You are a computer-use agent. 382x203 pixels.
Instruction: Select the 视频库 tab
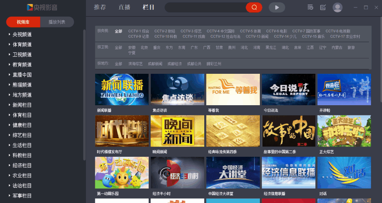pyautogui.click(x=23, y=22)
